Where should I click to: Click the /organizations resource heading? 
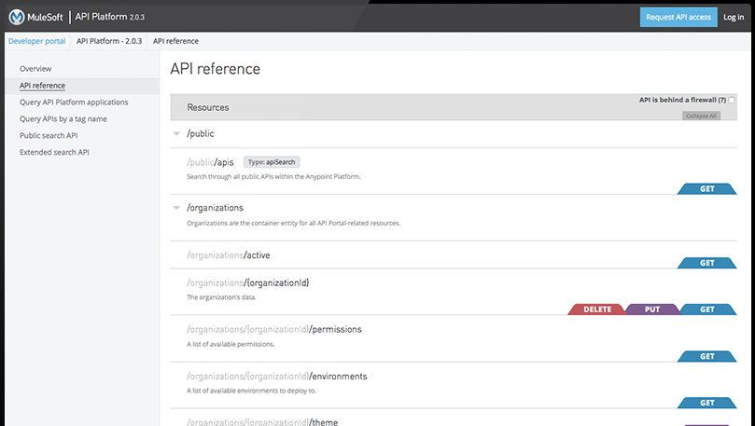coord(215,208)
